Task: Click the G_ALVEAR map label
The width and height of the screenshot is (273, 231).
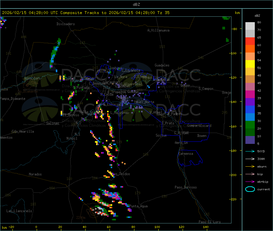Action: click(x=182, y=133)
